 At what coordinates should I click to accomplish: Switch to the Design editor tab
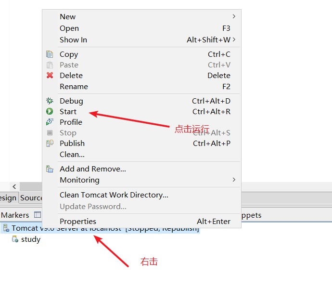8,198
